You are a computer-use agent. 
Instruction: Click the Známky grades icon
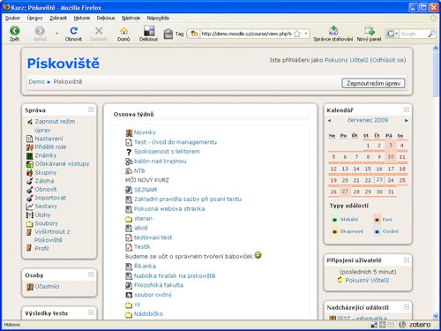[x=29, y=155]
